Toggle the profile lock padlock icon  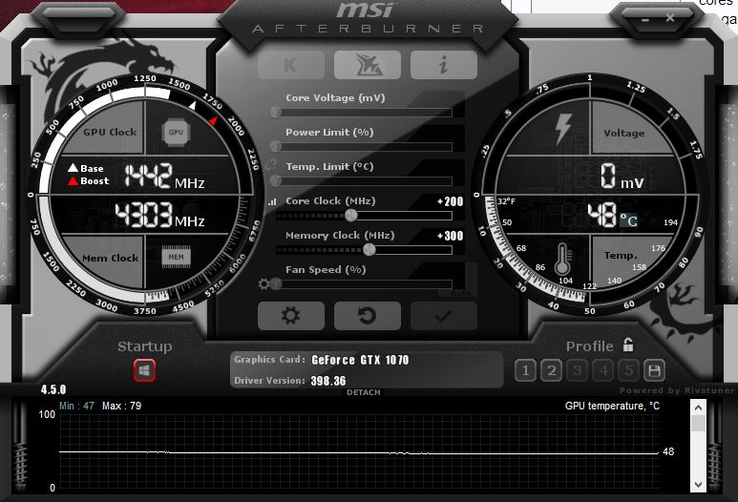point(628,345)
